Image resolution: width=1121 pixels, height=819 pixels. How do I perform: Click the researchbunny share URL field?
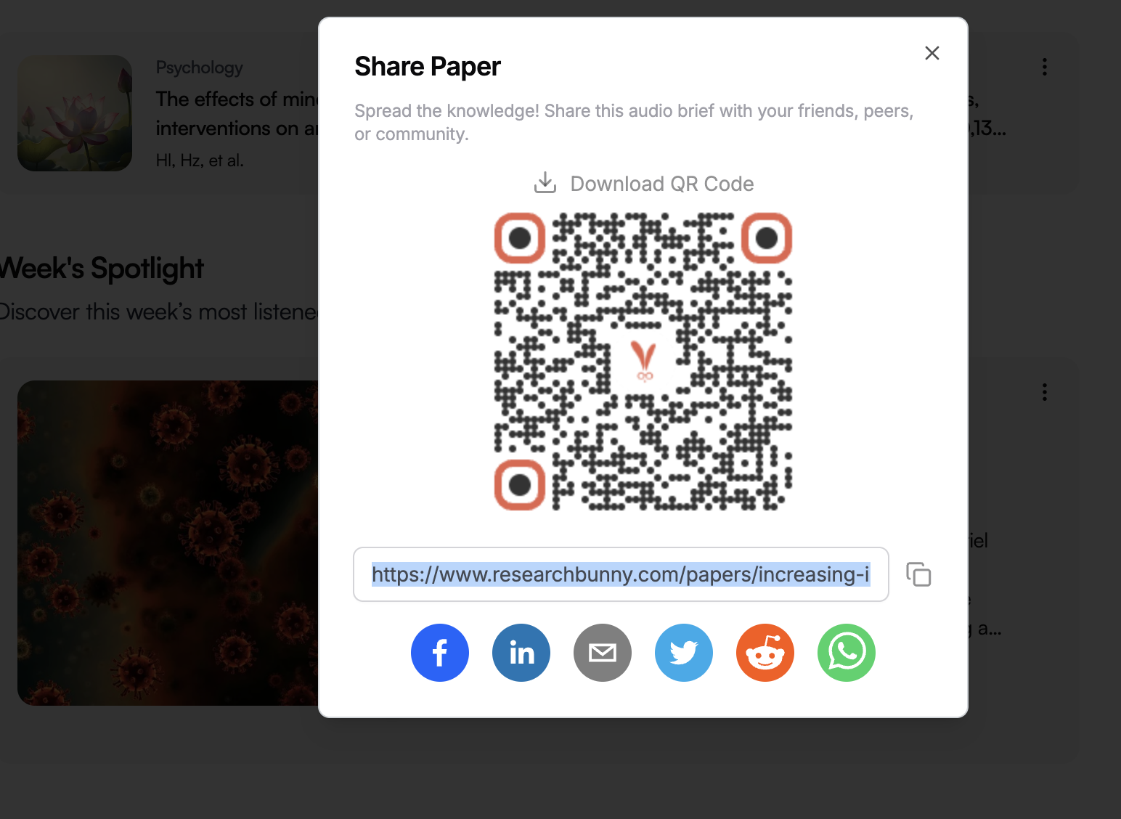click(x=621, y=574)
